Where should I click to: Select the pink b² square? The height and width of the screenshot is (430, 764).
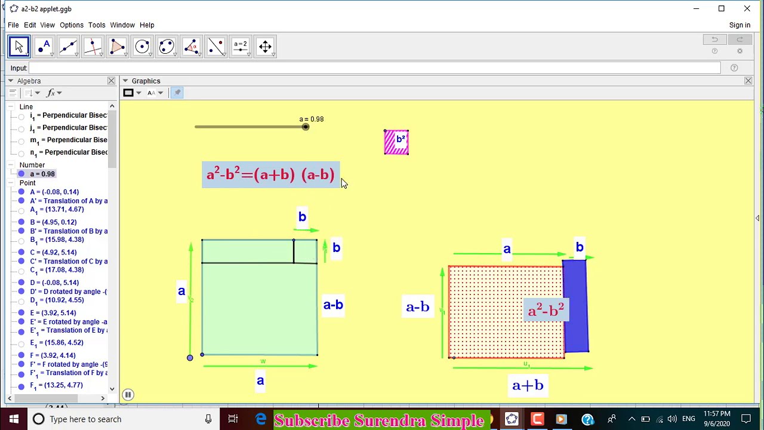coord(396,142)
